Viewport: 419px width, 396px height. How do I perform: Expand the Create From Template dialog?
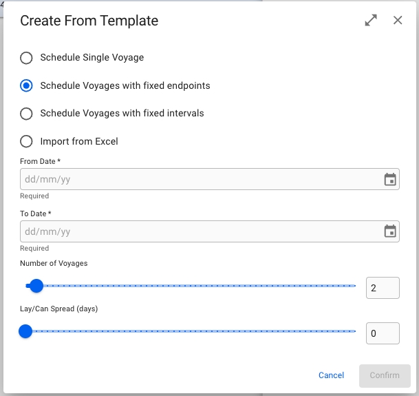click(x=371, y=21)
